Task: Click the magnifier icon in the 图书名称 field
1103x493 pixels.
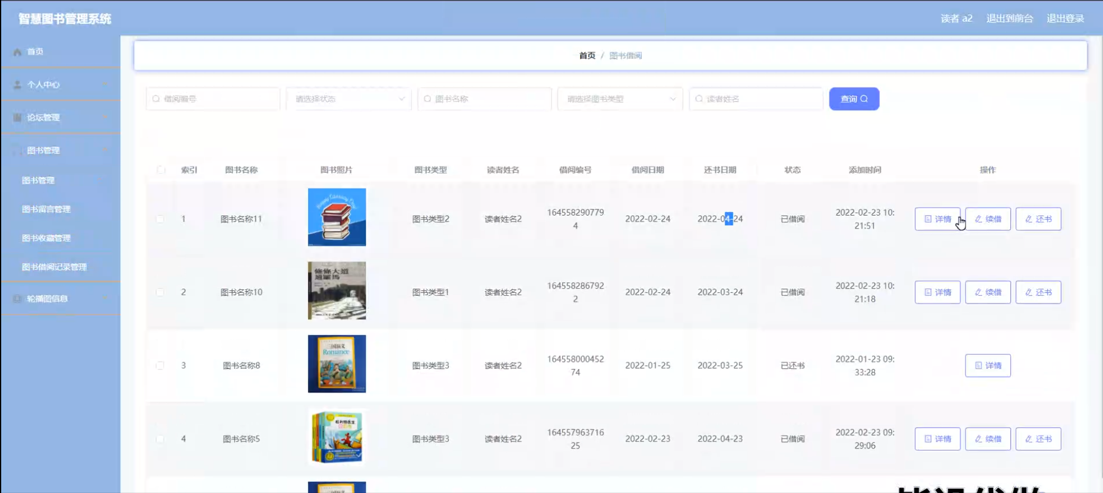Action: click(x=427, y=99)
